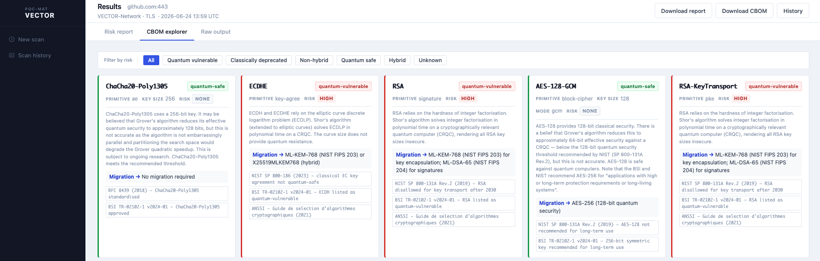This screenshot has height=261, width=820.
Task: Open Scan history in sidebar
Action: click(x=35, y=55)
